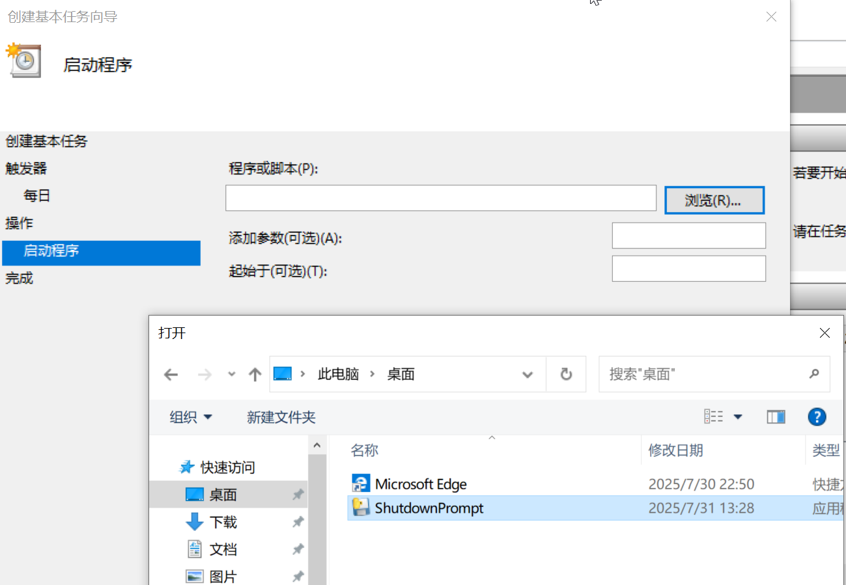The height and width of the screenshot is (585, 846).
Task: Select 触发器 wizard step
Action: pos(26,169)
